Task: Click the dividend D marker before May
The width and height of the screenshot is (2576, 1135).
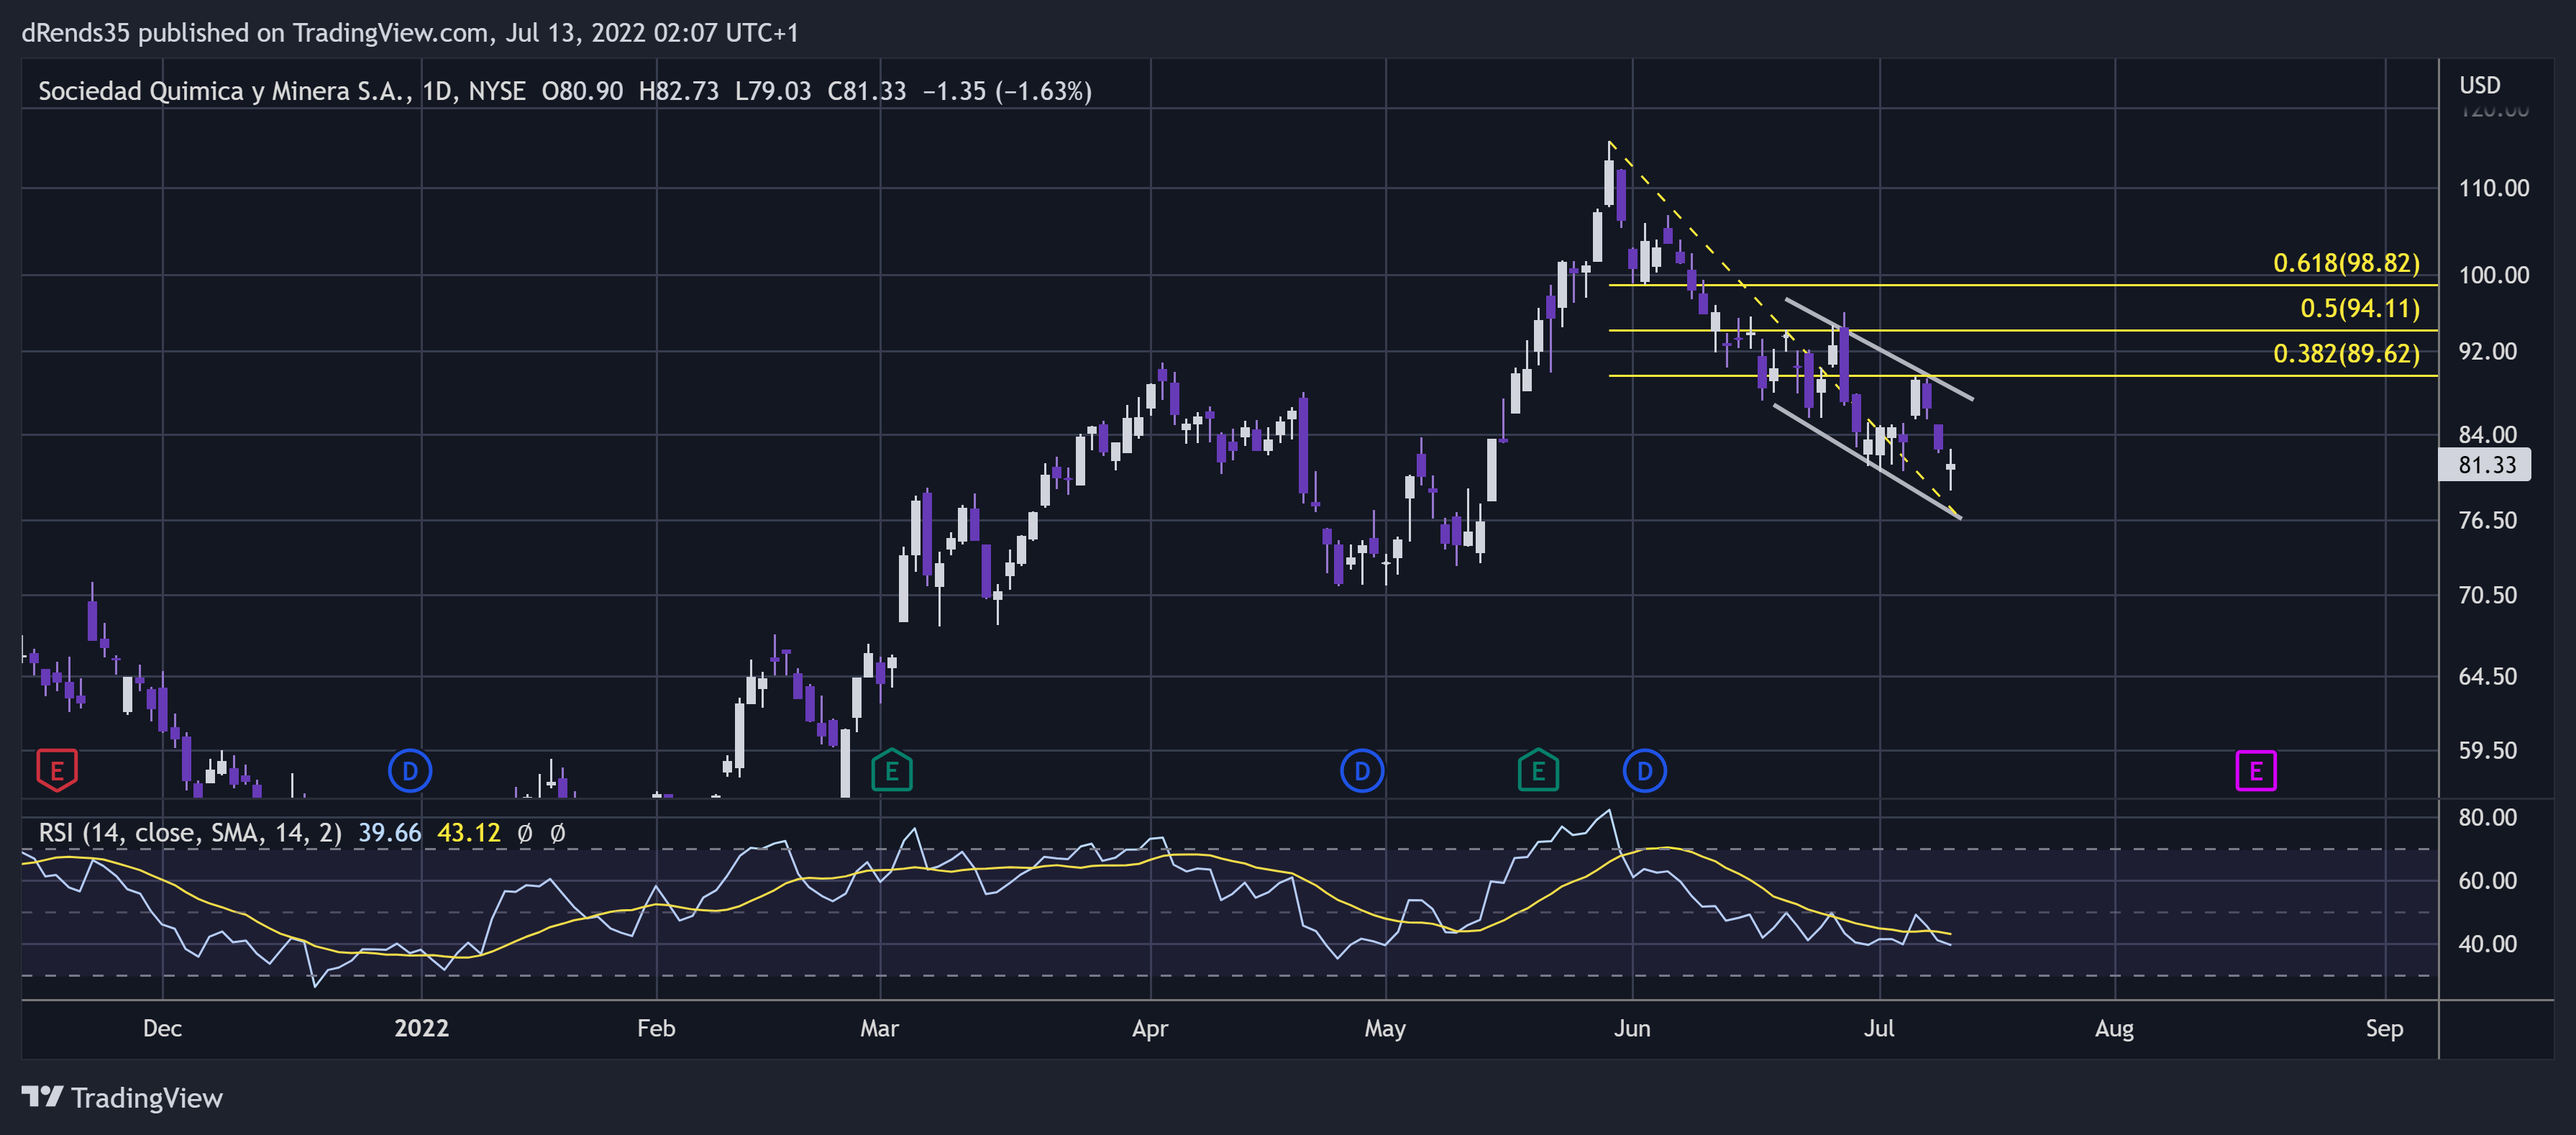Action: (1362, 771)
